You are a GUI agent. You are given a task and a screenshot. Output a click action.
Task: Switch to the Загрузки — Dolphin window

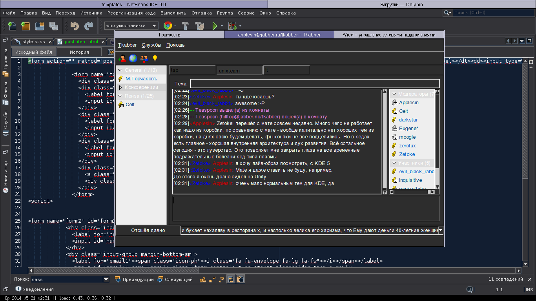click(x=402, y=4)
